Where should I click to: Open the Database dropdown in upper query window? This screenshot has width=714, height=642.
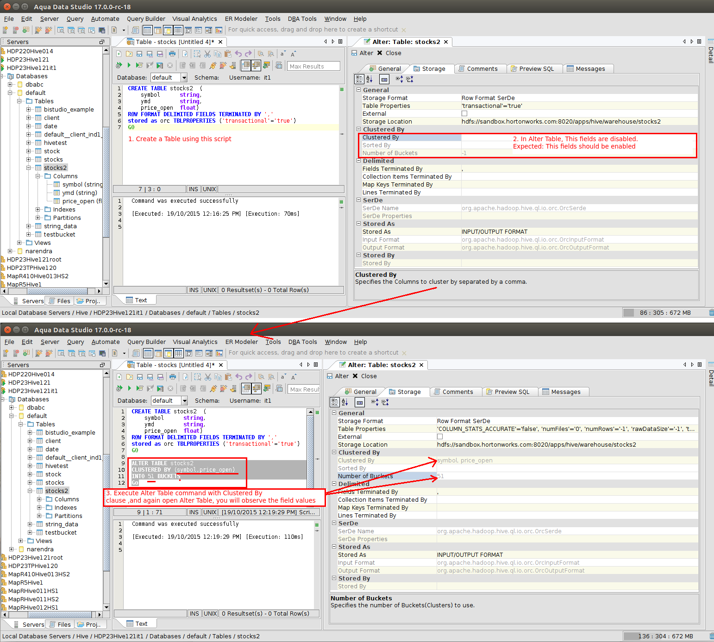click(x=184, y=77)
